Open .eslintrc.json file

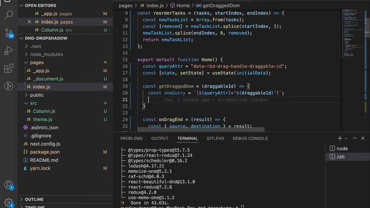tap(65, 128)
